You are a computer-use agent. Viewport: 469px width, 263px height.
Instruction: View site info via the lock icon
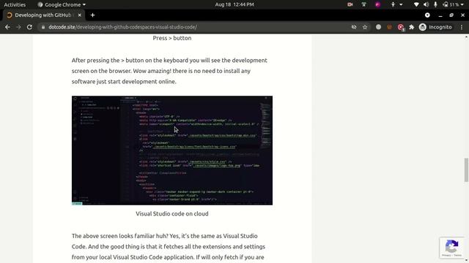coord(43,27)
